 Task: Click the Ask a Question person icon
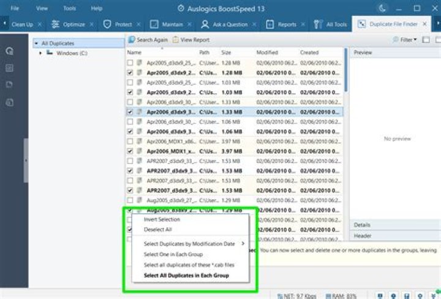205,25
